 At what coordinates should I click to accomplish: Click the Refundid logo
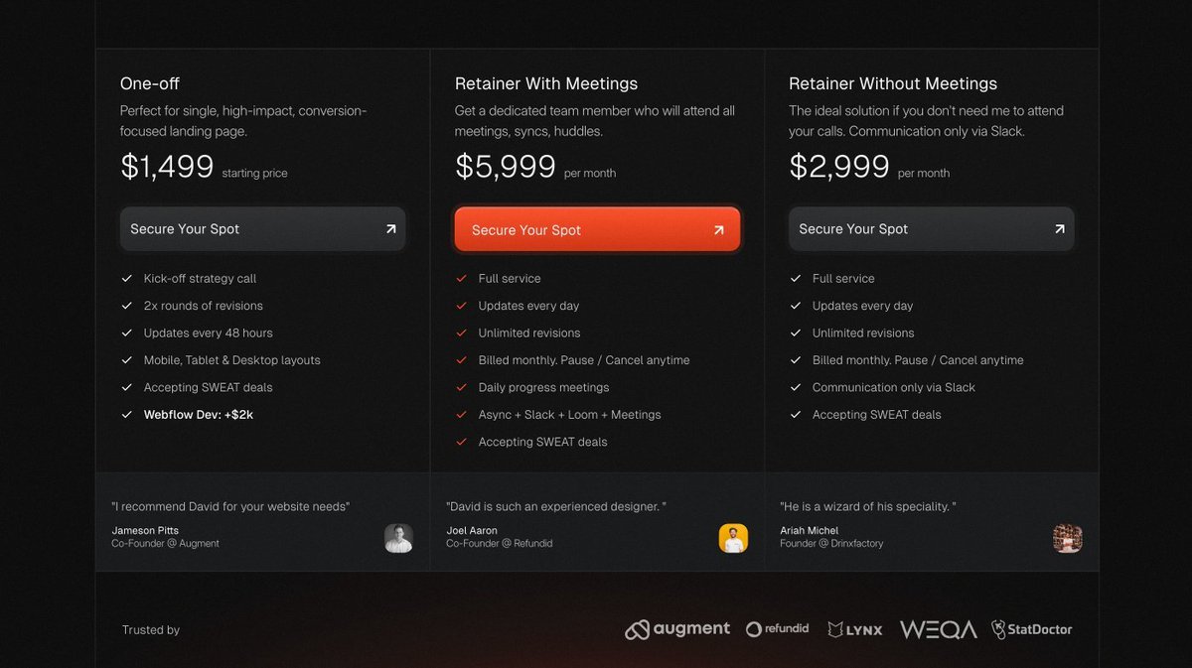(777, 629)
